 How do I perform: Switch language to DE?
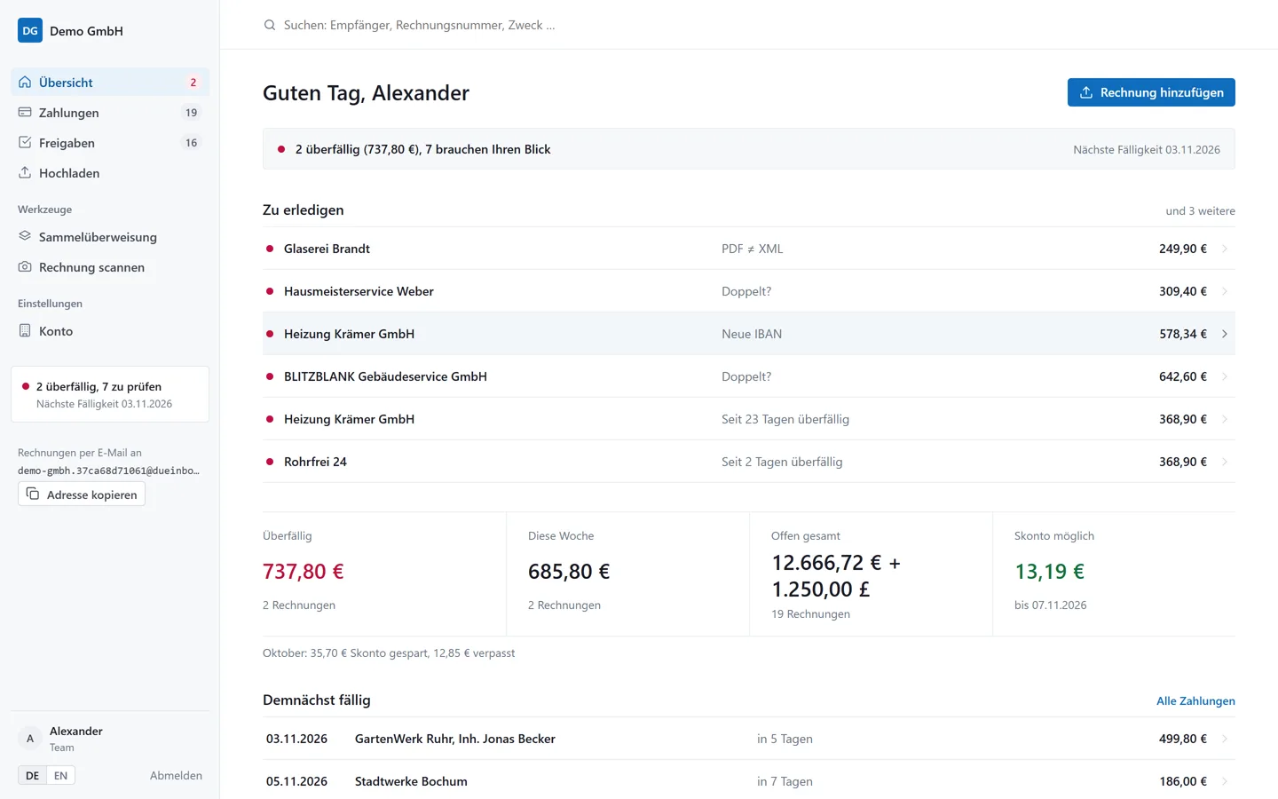pos(32,775)
